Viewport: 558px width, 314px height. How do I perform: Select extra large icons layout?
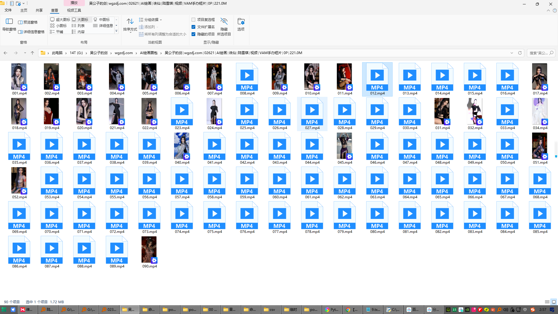point(60,19)
